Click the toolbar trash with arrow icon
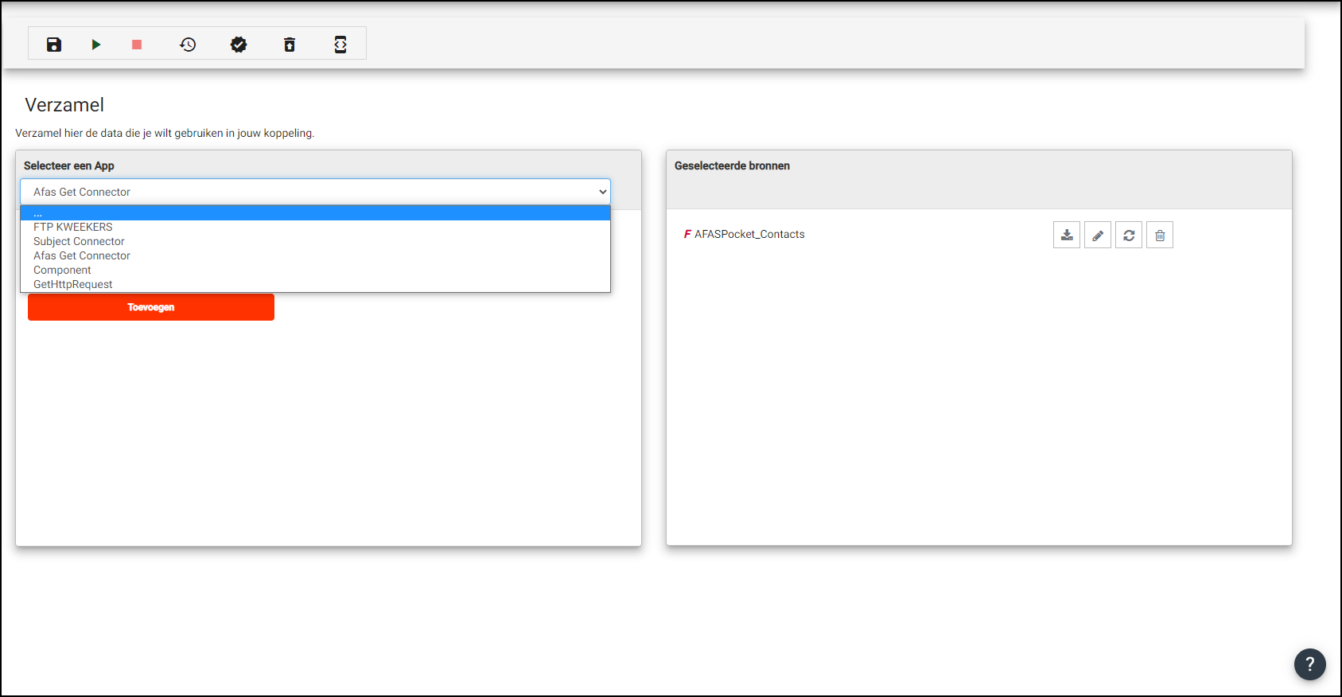 (x=290, y=45)
